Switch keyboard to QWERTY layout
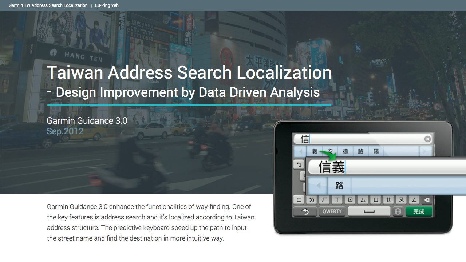Viewport: 466px width, 262px height. (x=332, y=211)
